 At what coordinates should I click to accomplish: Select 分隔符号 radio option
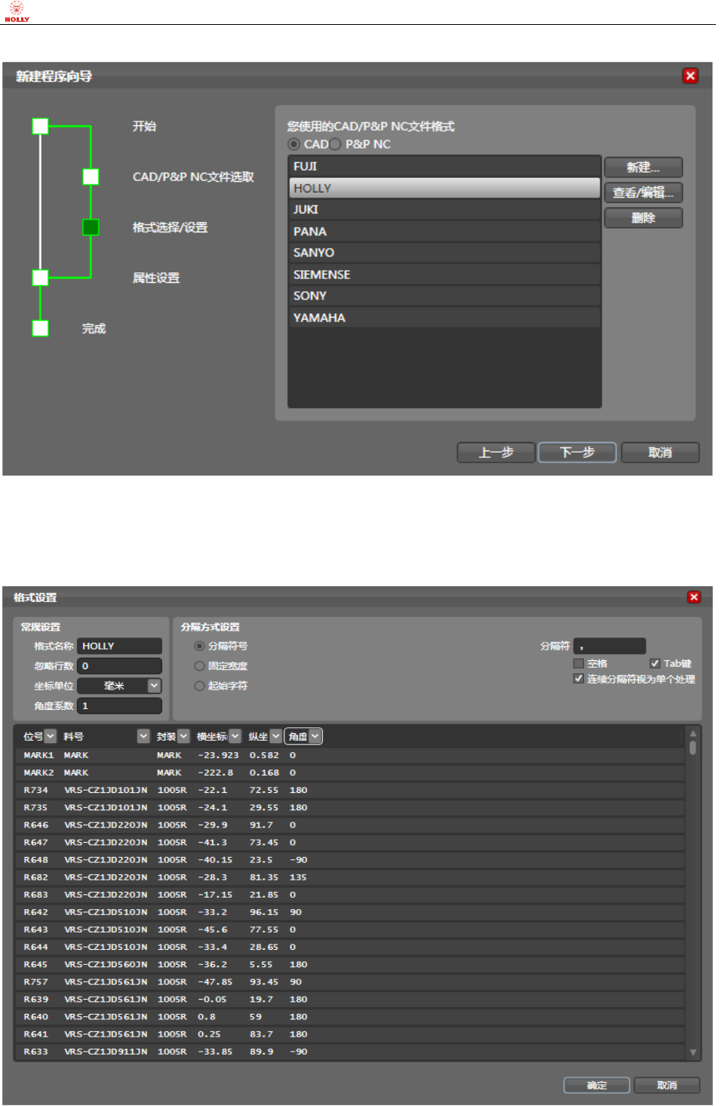click(x=199, y=646)
